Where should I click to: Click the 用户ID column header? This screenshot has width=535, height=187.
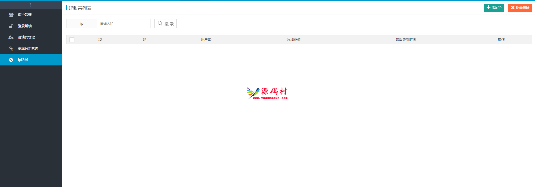[206, 40]
